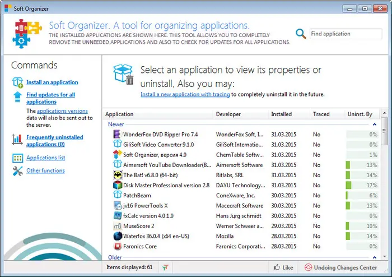Select the fxCalc version 4.0.1.0 name

coord(148,216)
